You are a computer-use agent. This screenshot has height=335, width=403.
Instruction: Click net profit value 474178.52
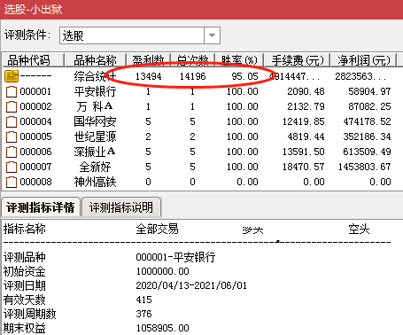(x=367, y=121)
